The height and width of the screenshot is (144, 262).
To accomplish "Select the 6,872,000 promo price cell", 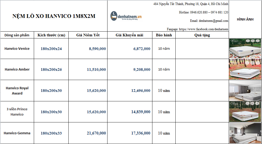I will pyautogui.click(x=130, y=49).
